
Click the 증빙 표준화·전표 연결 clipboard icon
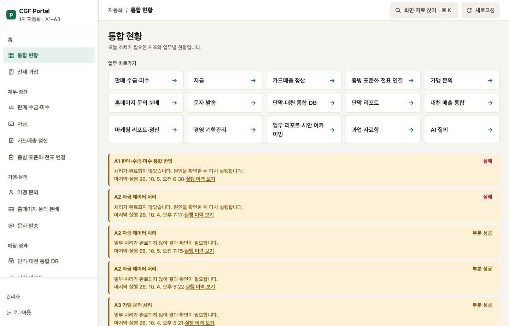(x=11, y=157)
